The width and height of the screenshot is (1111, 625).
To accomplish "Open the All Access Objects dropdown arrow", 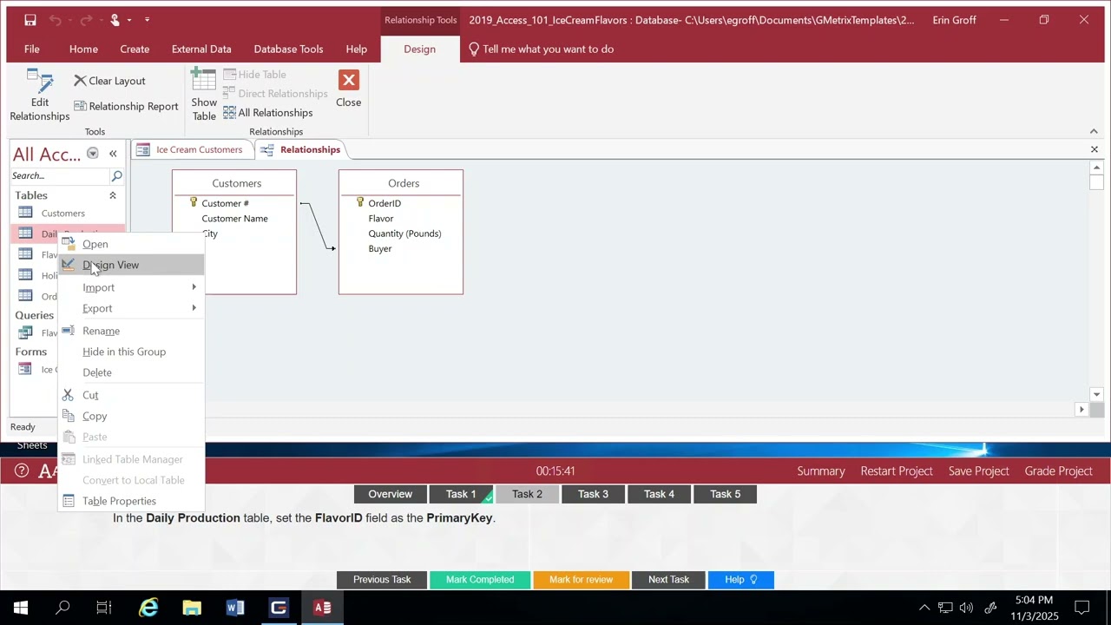I will pyautogui.click(x=92, y=154).
